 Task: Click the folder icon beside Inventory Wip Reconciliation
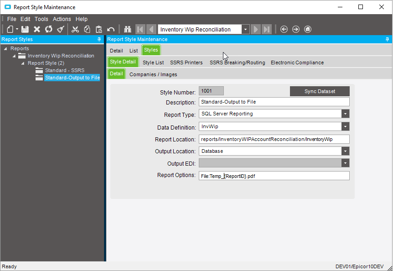click(x=22, y=56)
